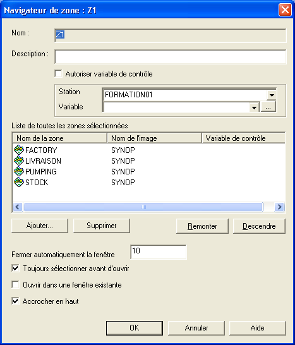Click the Description text field
295x345 pixels.
click(x=171, y=57)
